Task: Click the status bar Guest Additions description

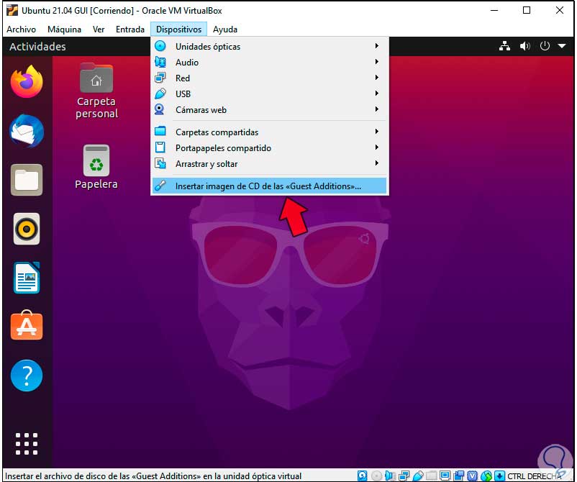Action: pyautogui.click(x=153, y=476)
